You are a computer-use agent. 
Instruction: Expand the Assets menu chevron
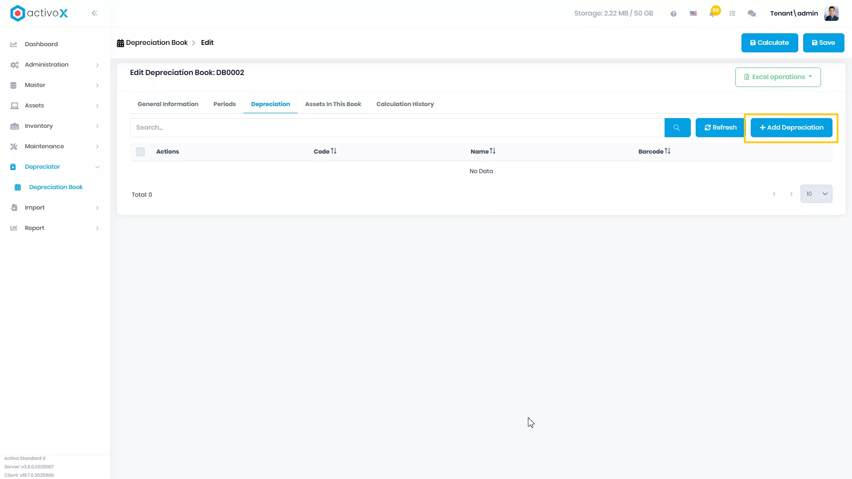pyautogui.click(x=97, y=106)
